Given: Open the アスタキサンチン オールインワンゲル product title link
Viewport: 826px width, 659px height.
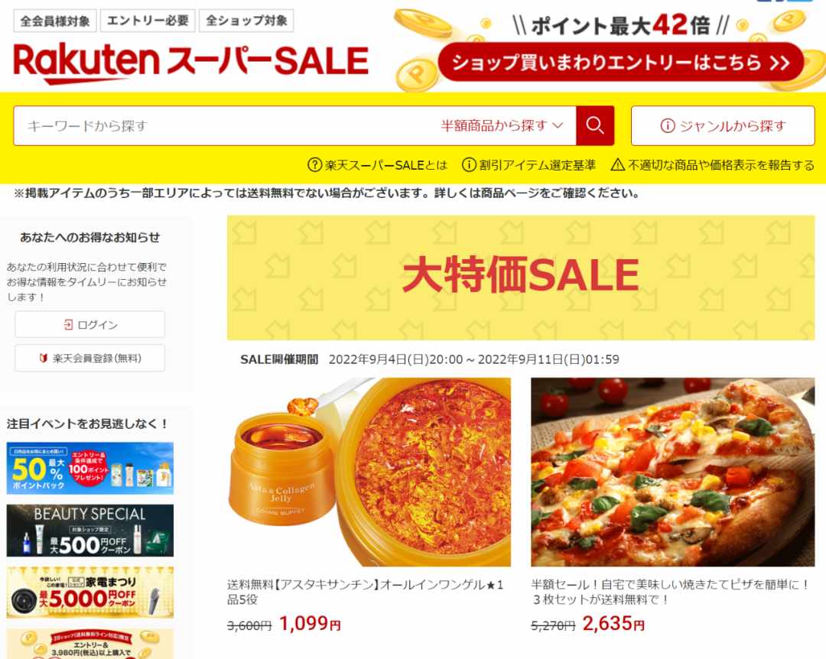Looking at the screenshot, I should point(365,592).
